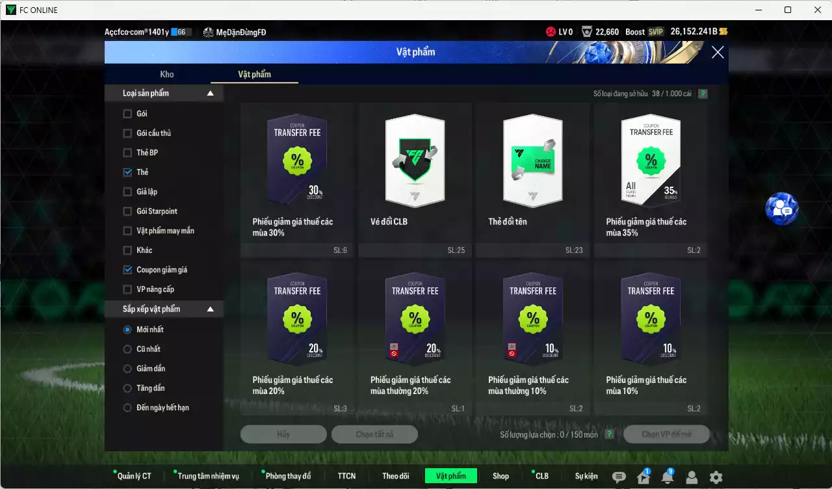
Task: Select the Cũ nhất sort option
Action: pyautogui.click(x=127, y=349)
